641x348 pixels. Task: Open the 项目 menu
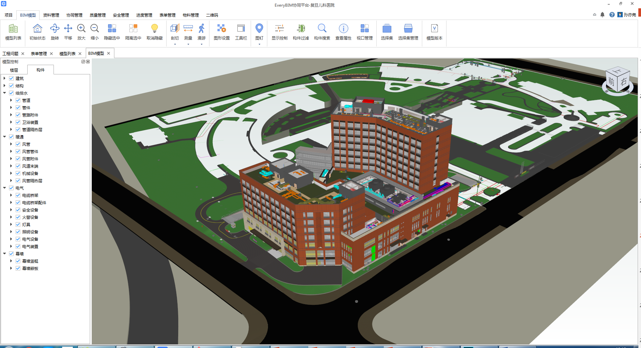[9, 15]
